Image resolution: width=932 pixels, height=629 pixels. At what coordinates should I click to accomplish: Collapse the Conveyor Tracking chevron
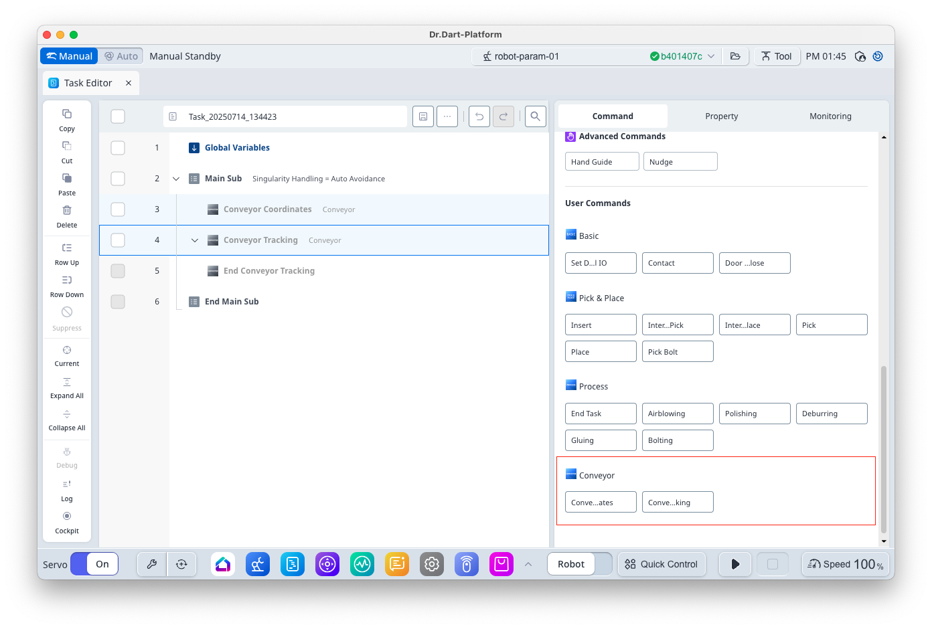coord(195,240)
